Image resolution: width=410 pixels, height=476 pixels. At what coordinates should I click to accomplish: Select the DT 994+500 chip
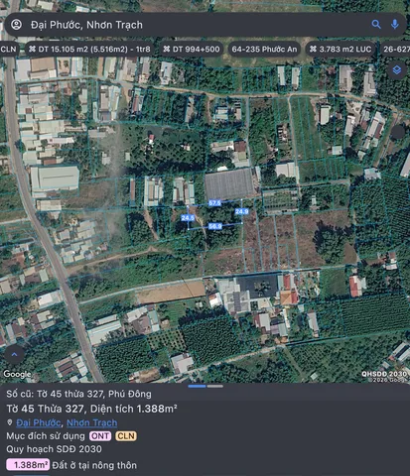click(192, 50)
